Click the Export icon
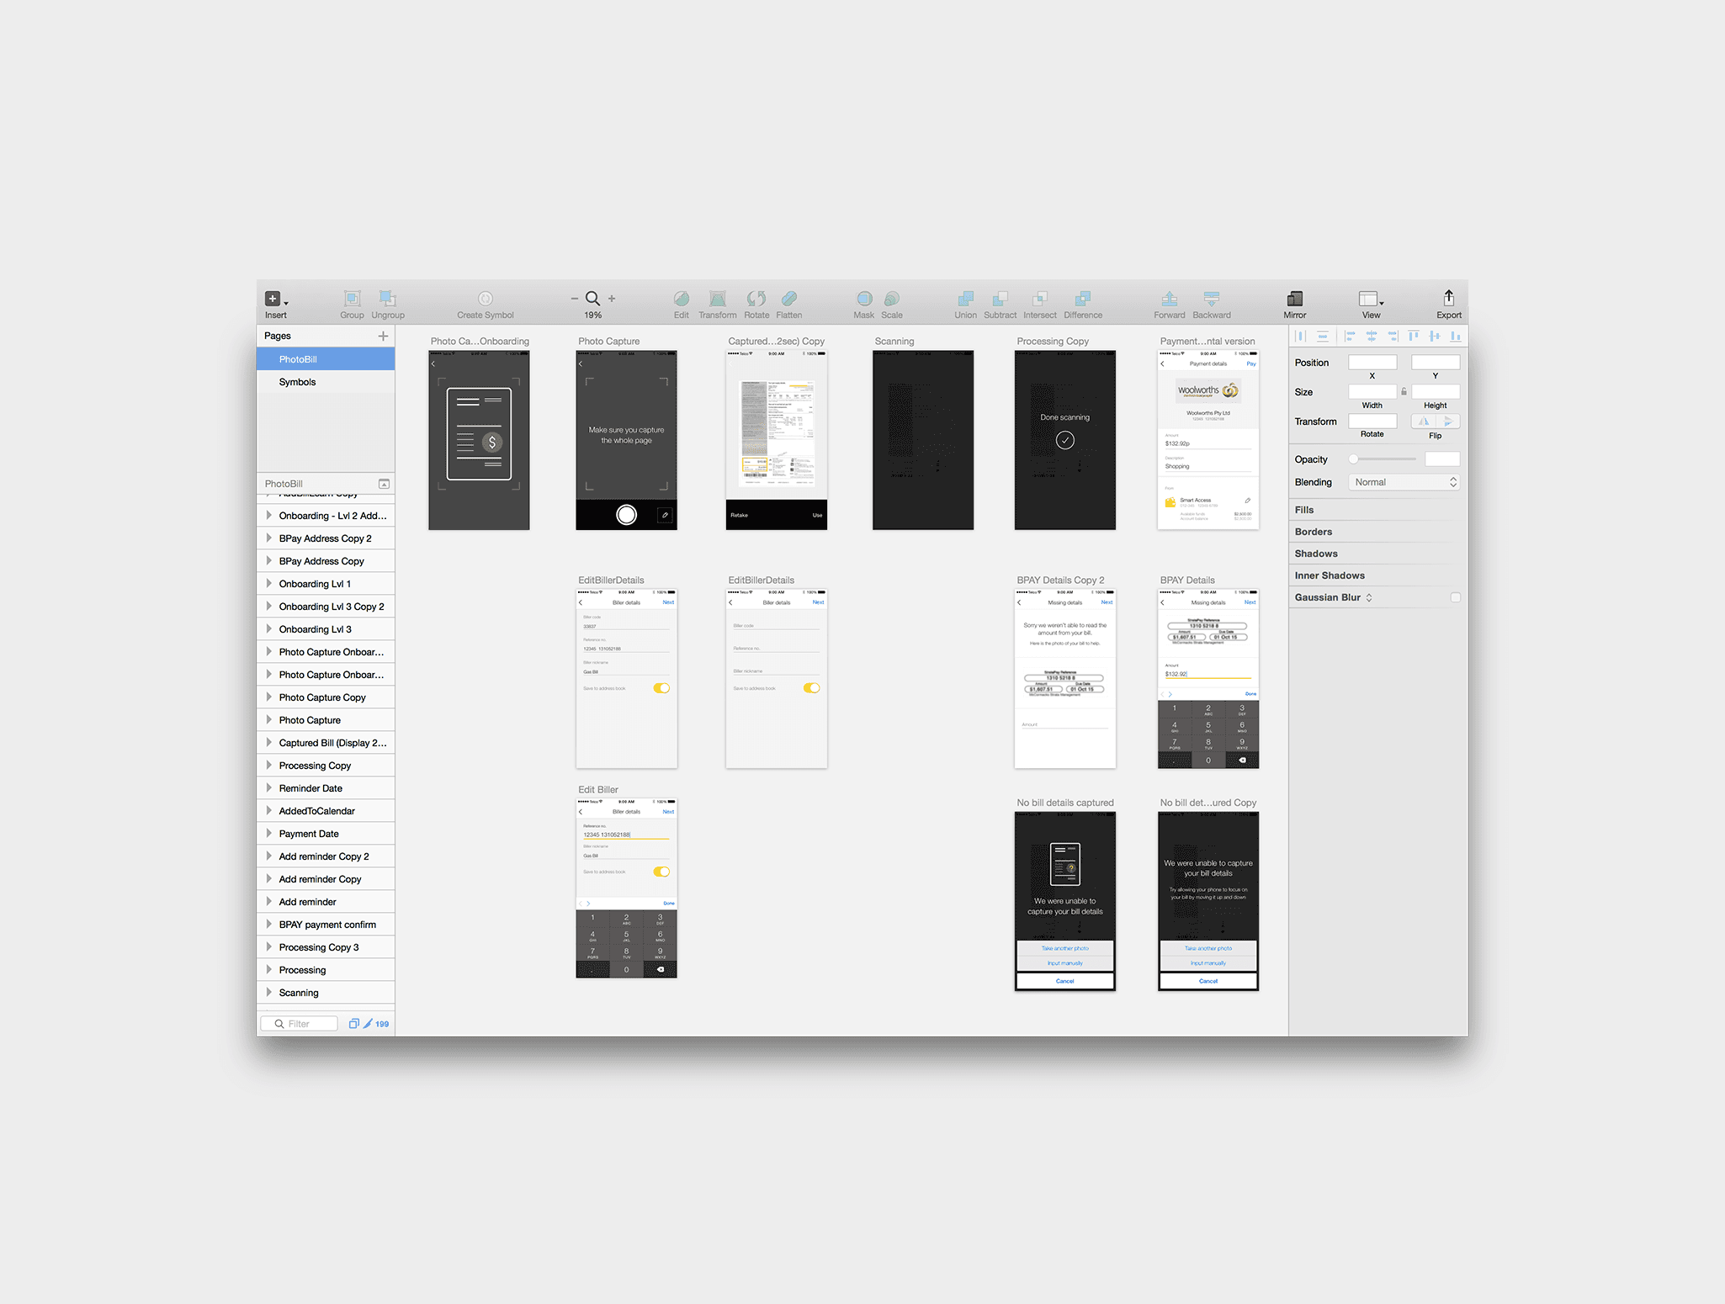Screen dimensions: 1725x1304 (x=1448, y=298)
